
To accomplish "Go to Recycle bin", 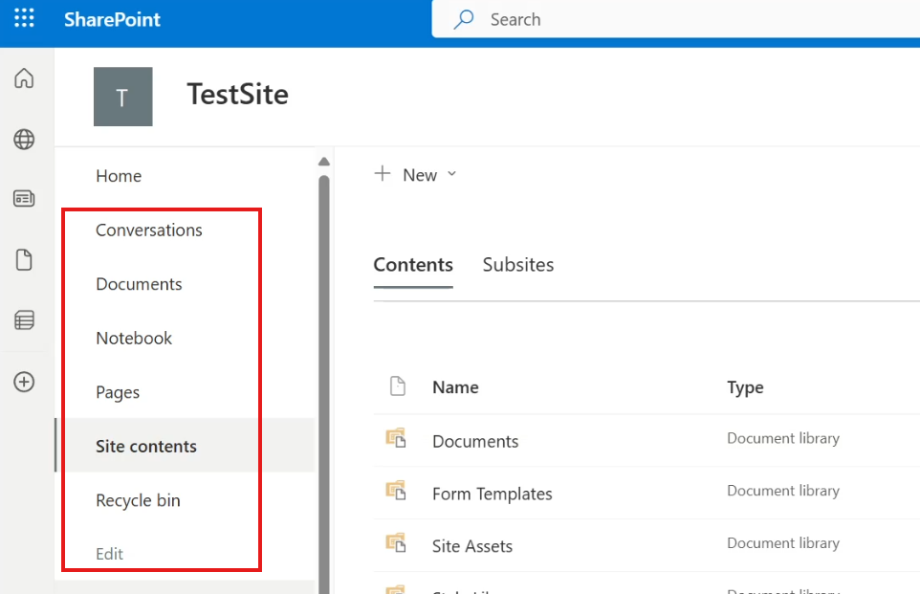I will click(x=138, y=500).
